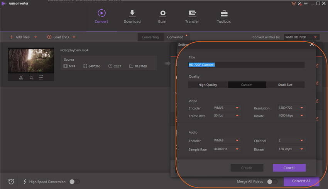Click the Load DVD disc icon
Image resolution: width=328 pixels, height=189 pixels.
[x=49, y=37]
